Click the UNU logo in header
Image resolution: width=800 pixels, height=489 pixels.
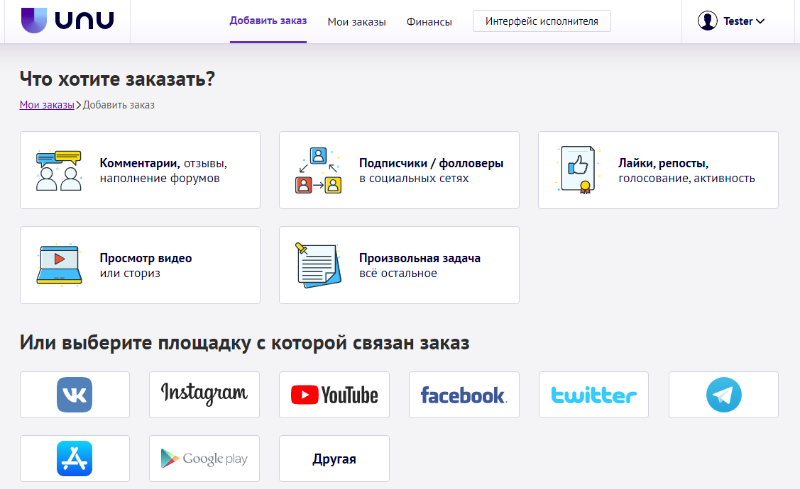click(67, 21)
